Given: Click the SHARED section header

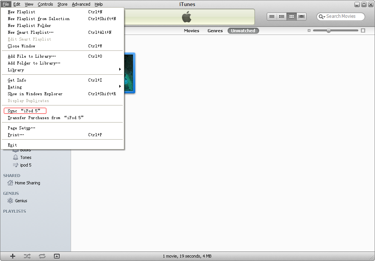Looking at the screenshot, I should point(12,176).
